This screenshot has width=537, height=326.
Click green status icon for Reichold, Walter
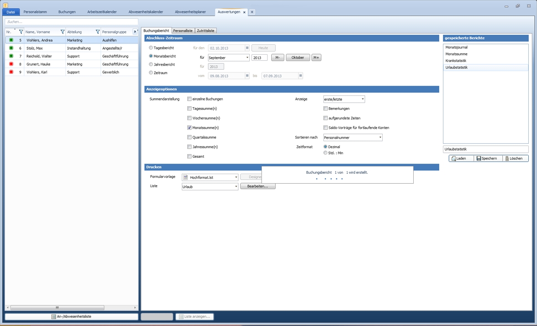pyautogui.click(x=11, y=56)
